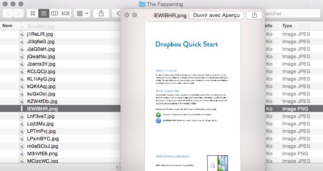
Task: Click the Image JPEG type of j1ReLIR.jpg row
Action: coord(296,34)
